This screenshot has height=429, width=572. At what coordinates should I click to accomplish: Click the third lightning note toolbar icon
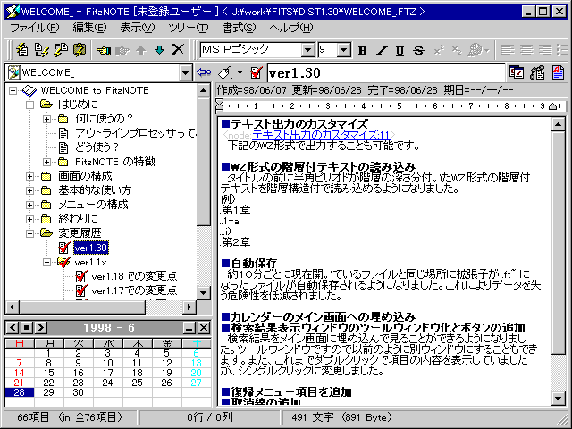coord(61,50)
